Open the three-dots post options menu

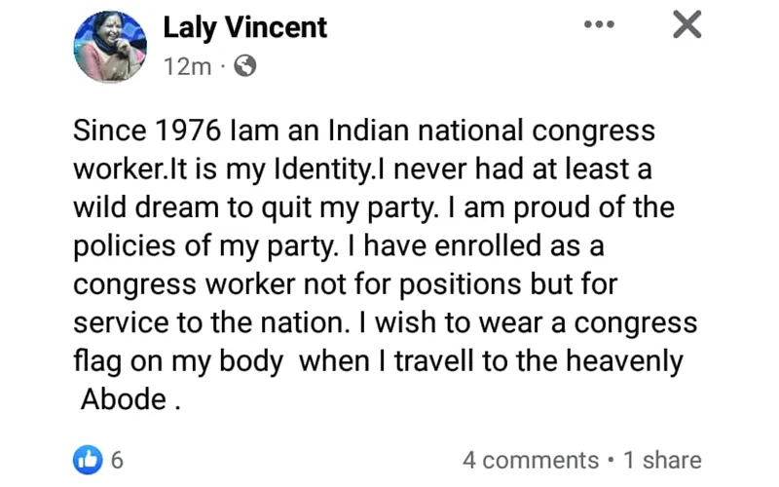coord(599,23)
